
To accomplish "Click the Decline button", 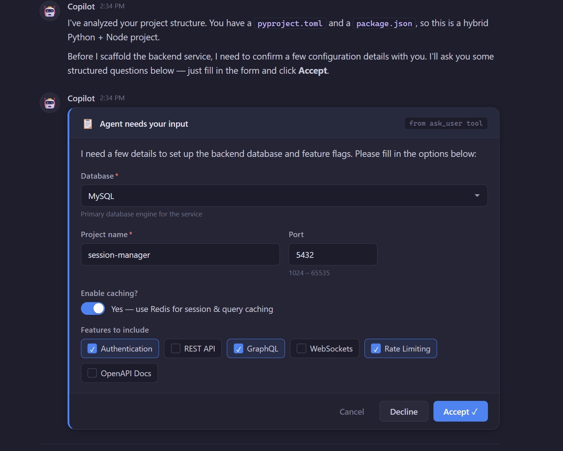I will [403, 411].
